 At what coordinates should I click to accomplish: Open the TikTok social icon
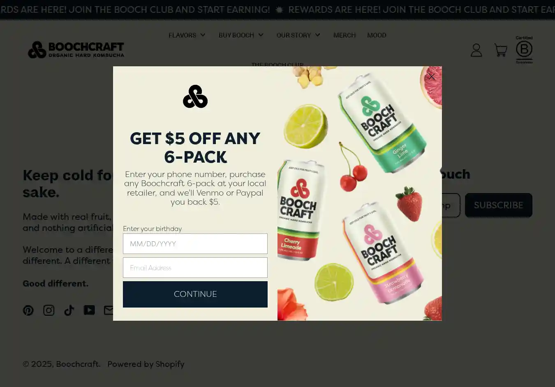point(69,310)
